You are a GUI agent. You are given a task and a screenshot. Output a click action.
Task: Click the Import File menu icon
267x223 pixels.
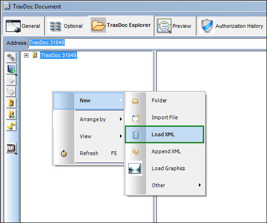pyautogui.click(x=136, y=118)
